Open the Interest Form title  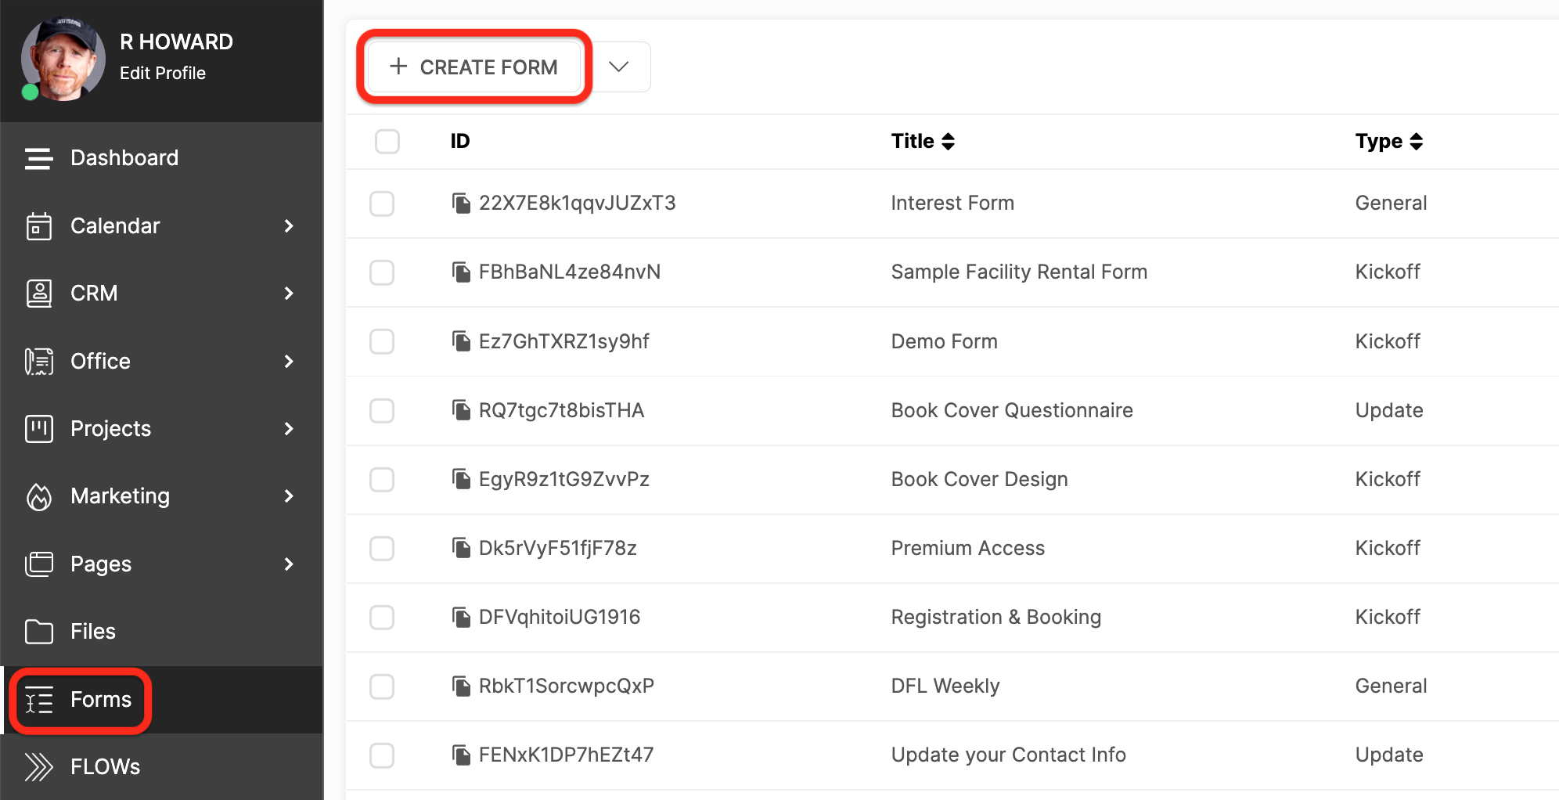(952, 204)
